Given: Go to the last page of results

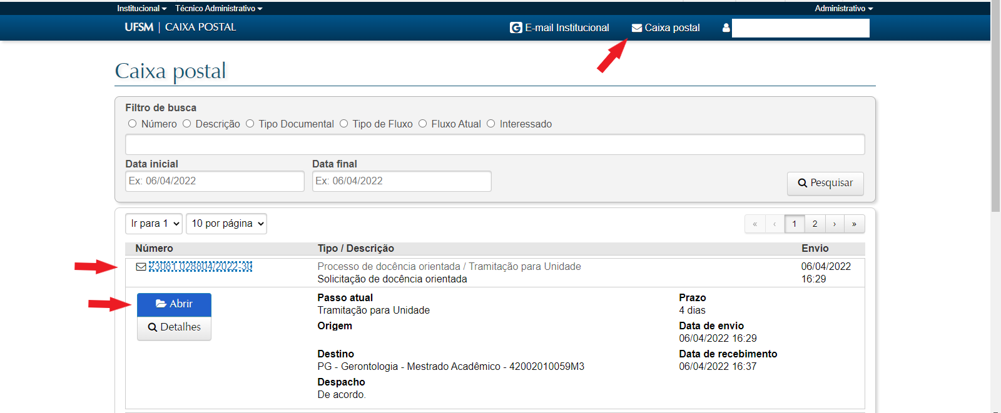Looking at the screenshot, I should [x=854, y=224].
